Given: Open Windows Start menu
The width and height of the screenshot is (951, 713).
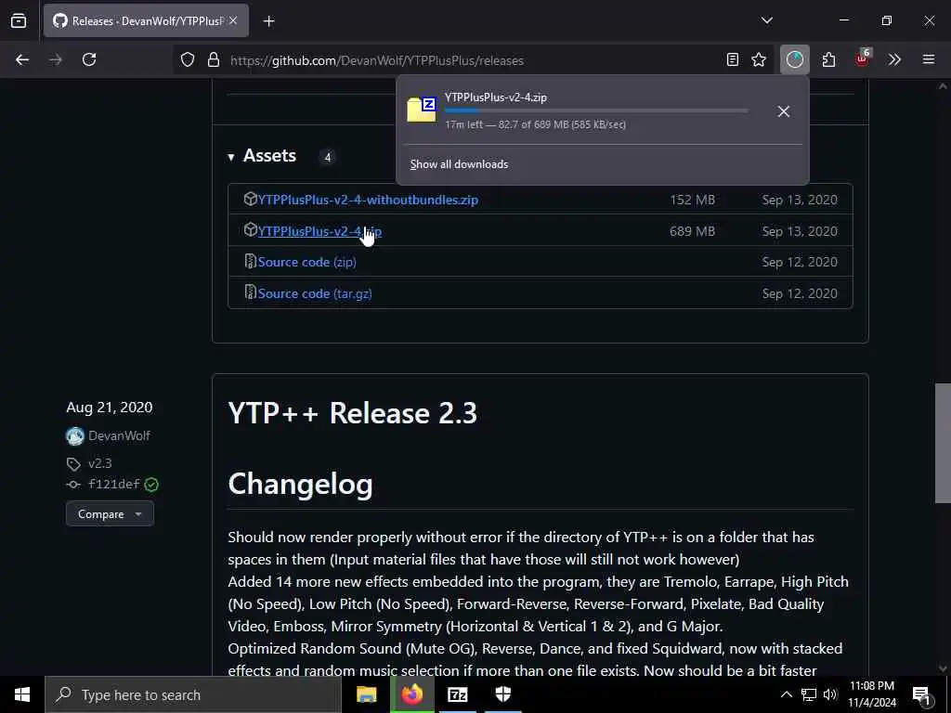Looking at the screenshot, I should [x=22, y=694].
